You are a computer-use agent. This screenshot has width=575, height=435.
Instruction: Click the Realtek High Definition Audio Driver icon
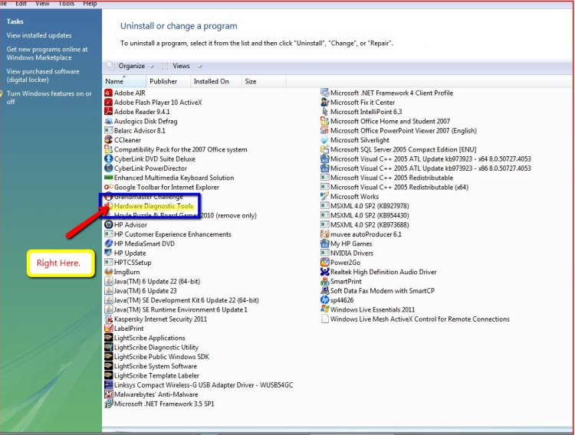(324, 272)
